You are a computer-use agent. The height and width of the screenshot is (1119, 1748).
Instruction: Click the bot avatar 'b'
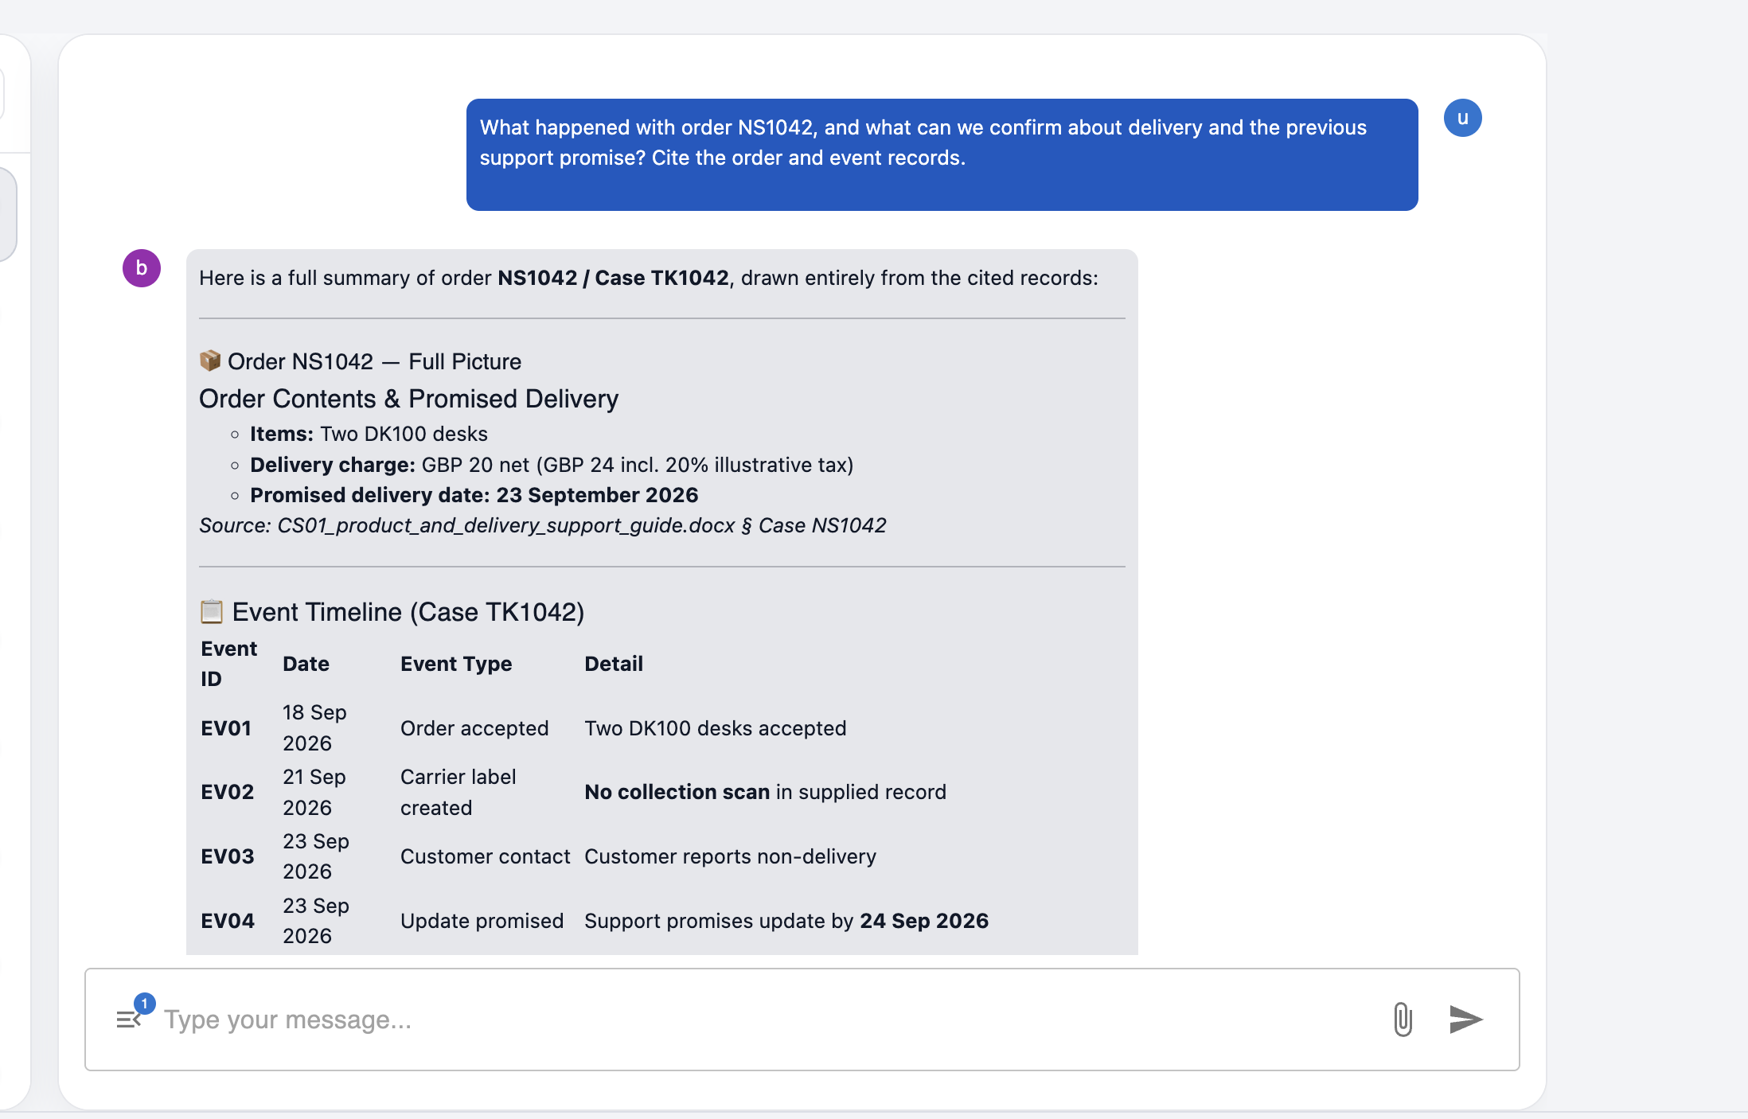coord(142,268)
